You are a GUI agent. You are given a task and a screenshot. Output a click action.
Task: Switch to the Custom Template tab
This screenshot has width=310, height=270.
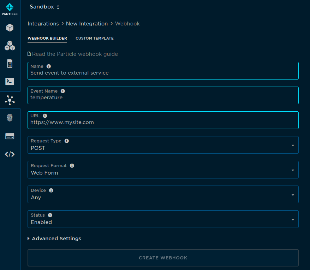[x=95, y=38]
